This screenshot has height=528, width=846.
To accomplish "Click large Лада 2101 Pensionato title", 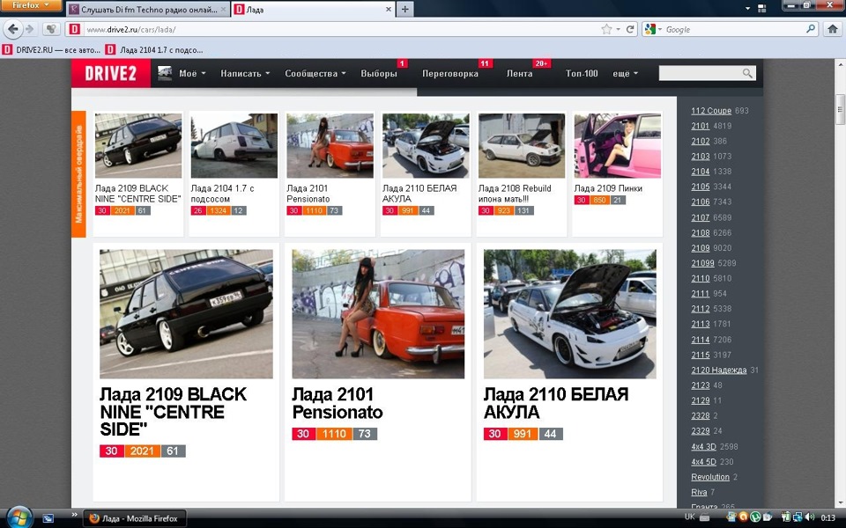I will coord(338,403).
